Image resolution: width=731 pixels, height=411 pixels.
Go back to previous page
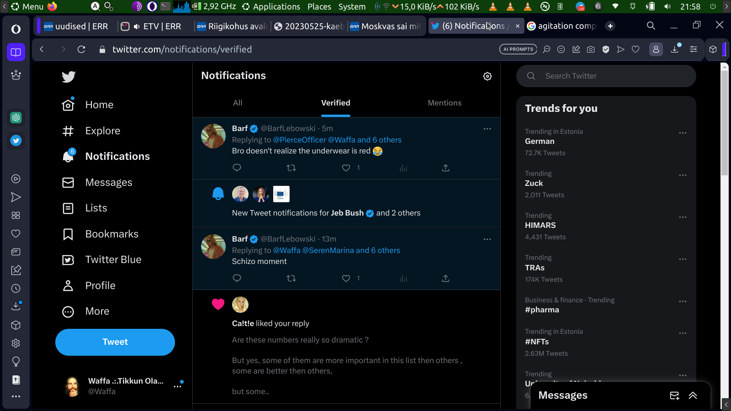[42, 49]
